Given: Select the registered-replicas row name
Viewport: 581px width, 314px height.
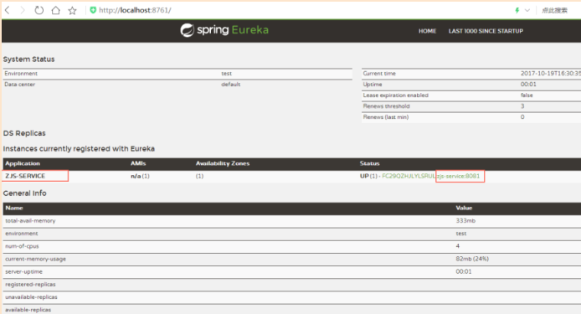Looking at the screenshot, I should click(x=30, y=285).
